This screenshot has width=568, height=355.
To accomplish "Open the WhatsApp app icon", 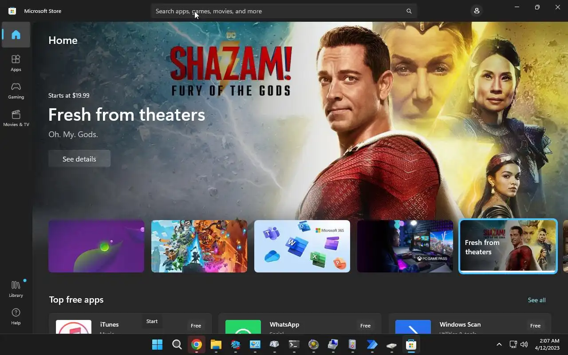I will pos(243,327).
